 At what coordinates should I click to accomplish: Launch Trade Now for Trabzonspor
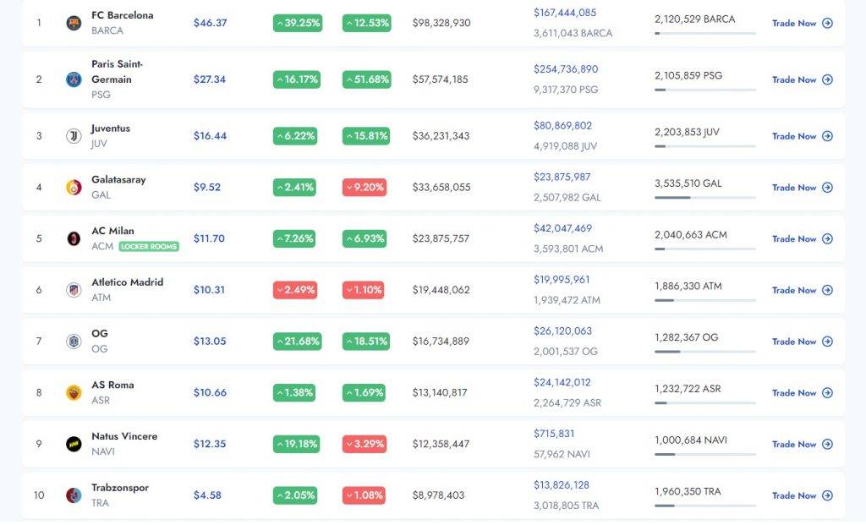pos(802,495)
